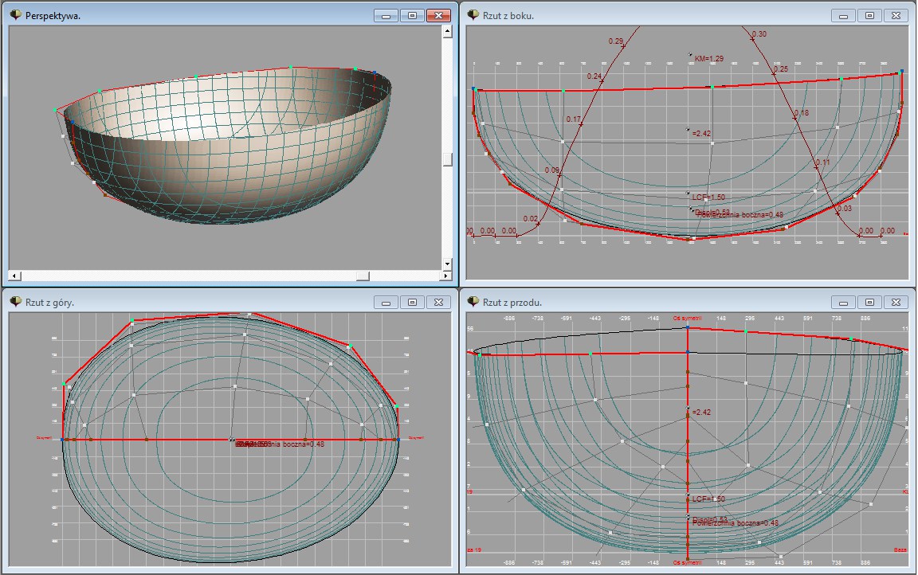The height and width of the screenshot is (575, 918).
Task: Click the right arrow of Perspektywa horizontal scrollbar
Action: (446, 276)
